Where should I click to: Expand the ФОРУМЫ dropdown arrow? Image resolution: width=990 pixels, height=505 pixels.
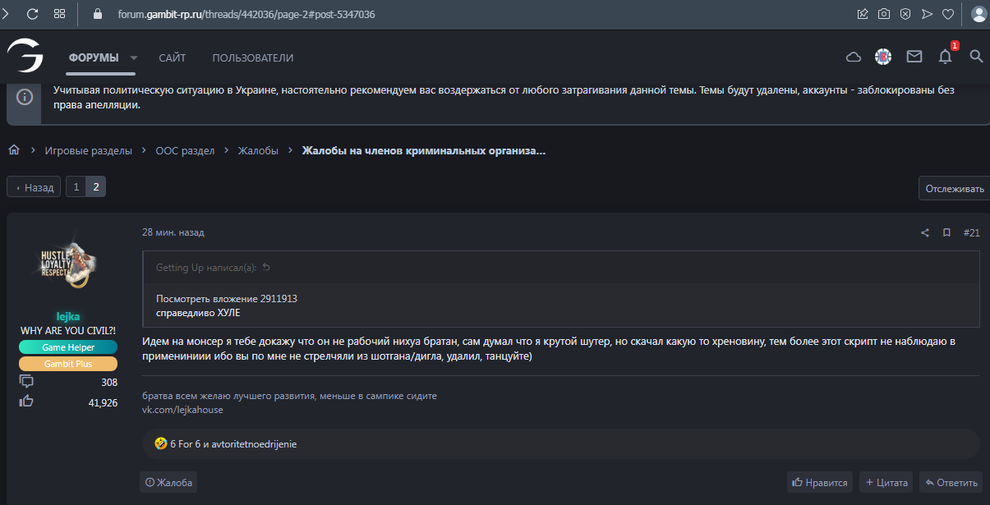point(134,58)
